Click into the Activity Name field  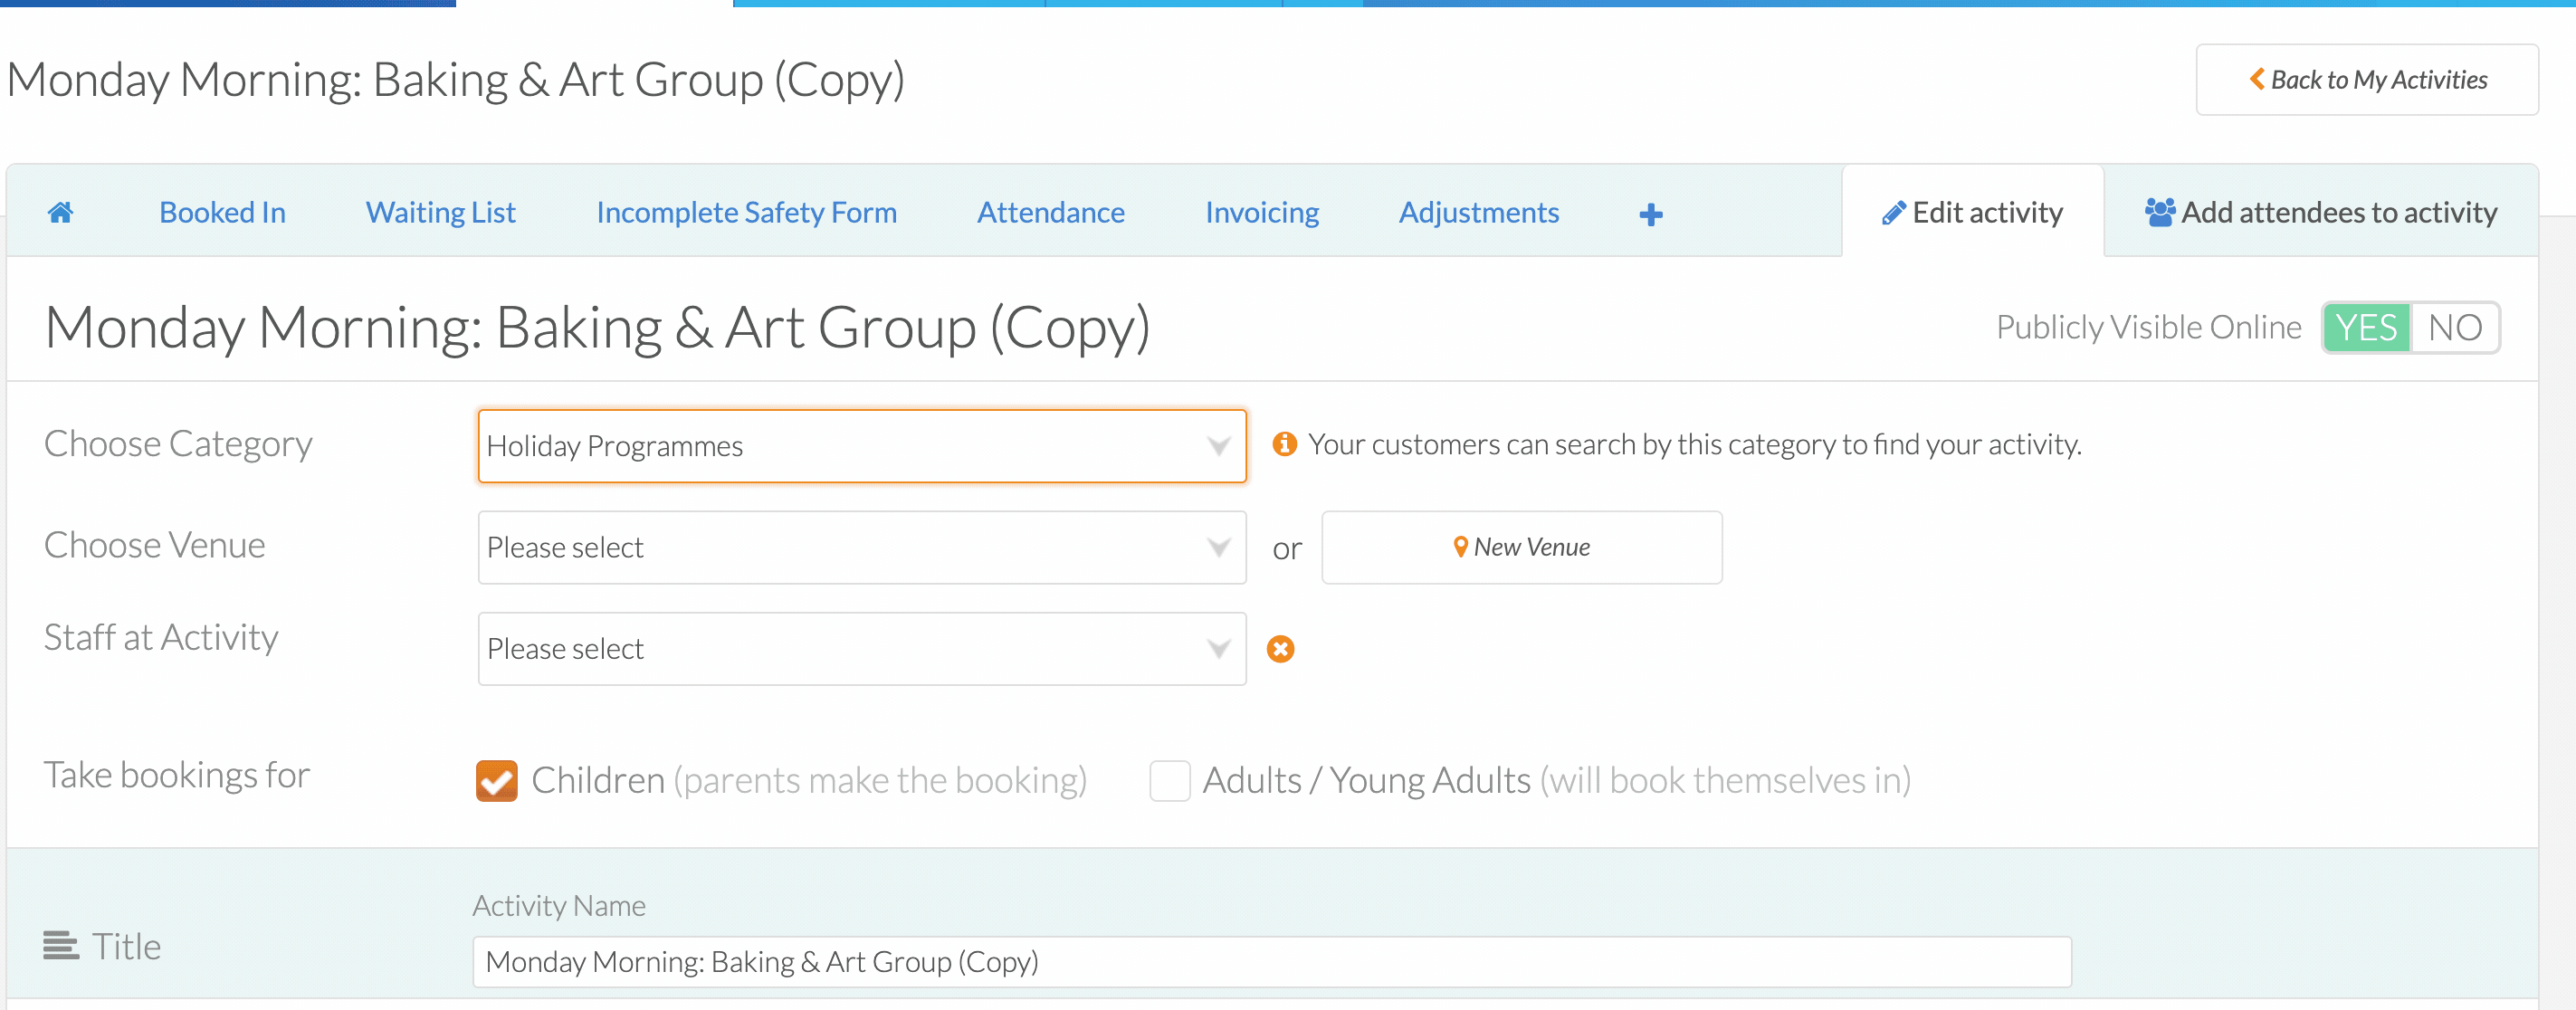1271,961
